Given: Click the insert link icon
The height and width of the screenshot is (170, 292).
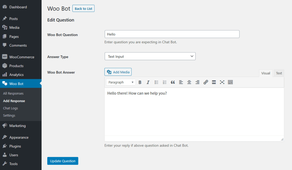Looking at the screenshot, I should pyautogui.click(x=206, y=82).
